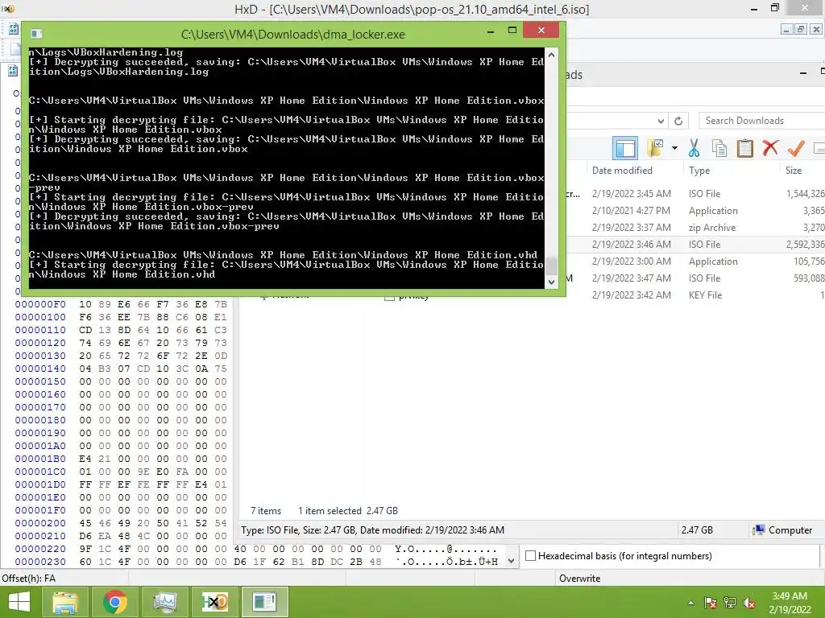Switch to HxD in the taskbar

[x=214, y=602]
